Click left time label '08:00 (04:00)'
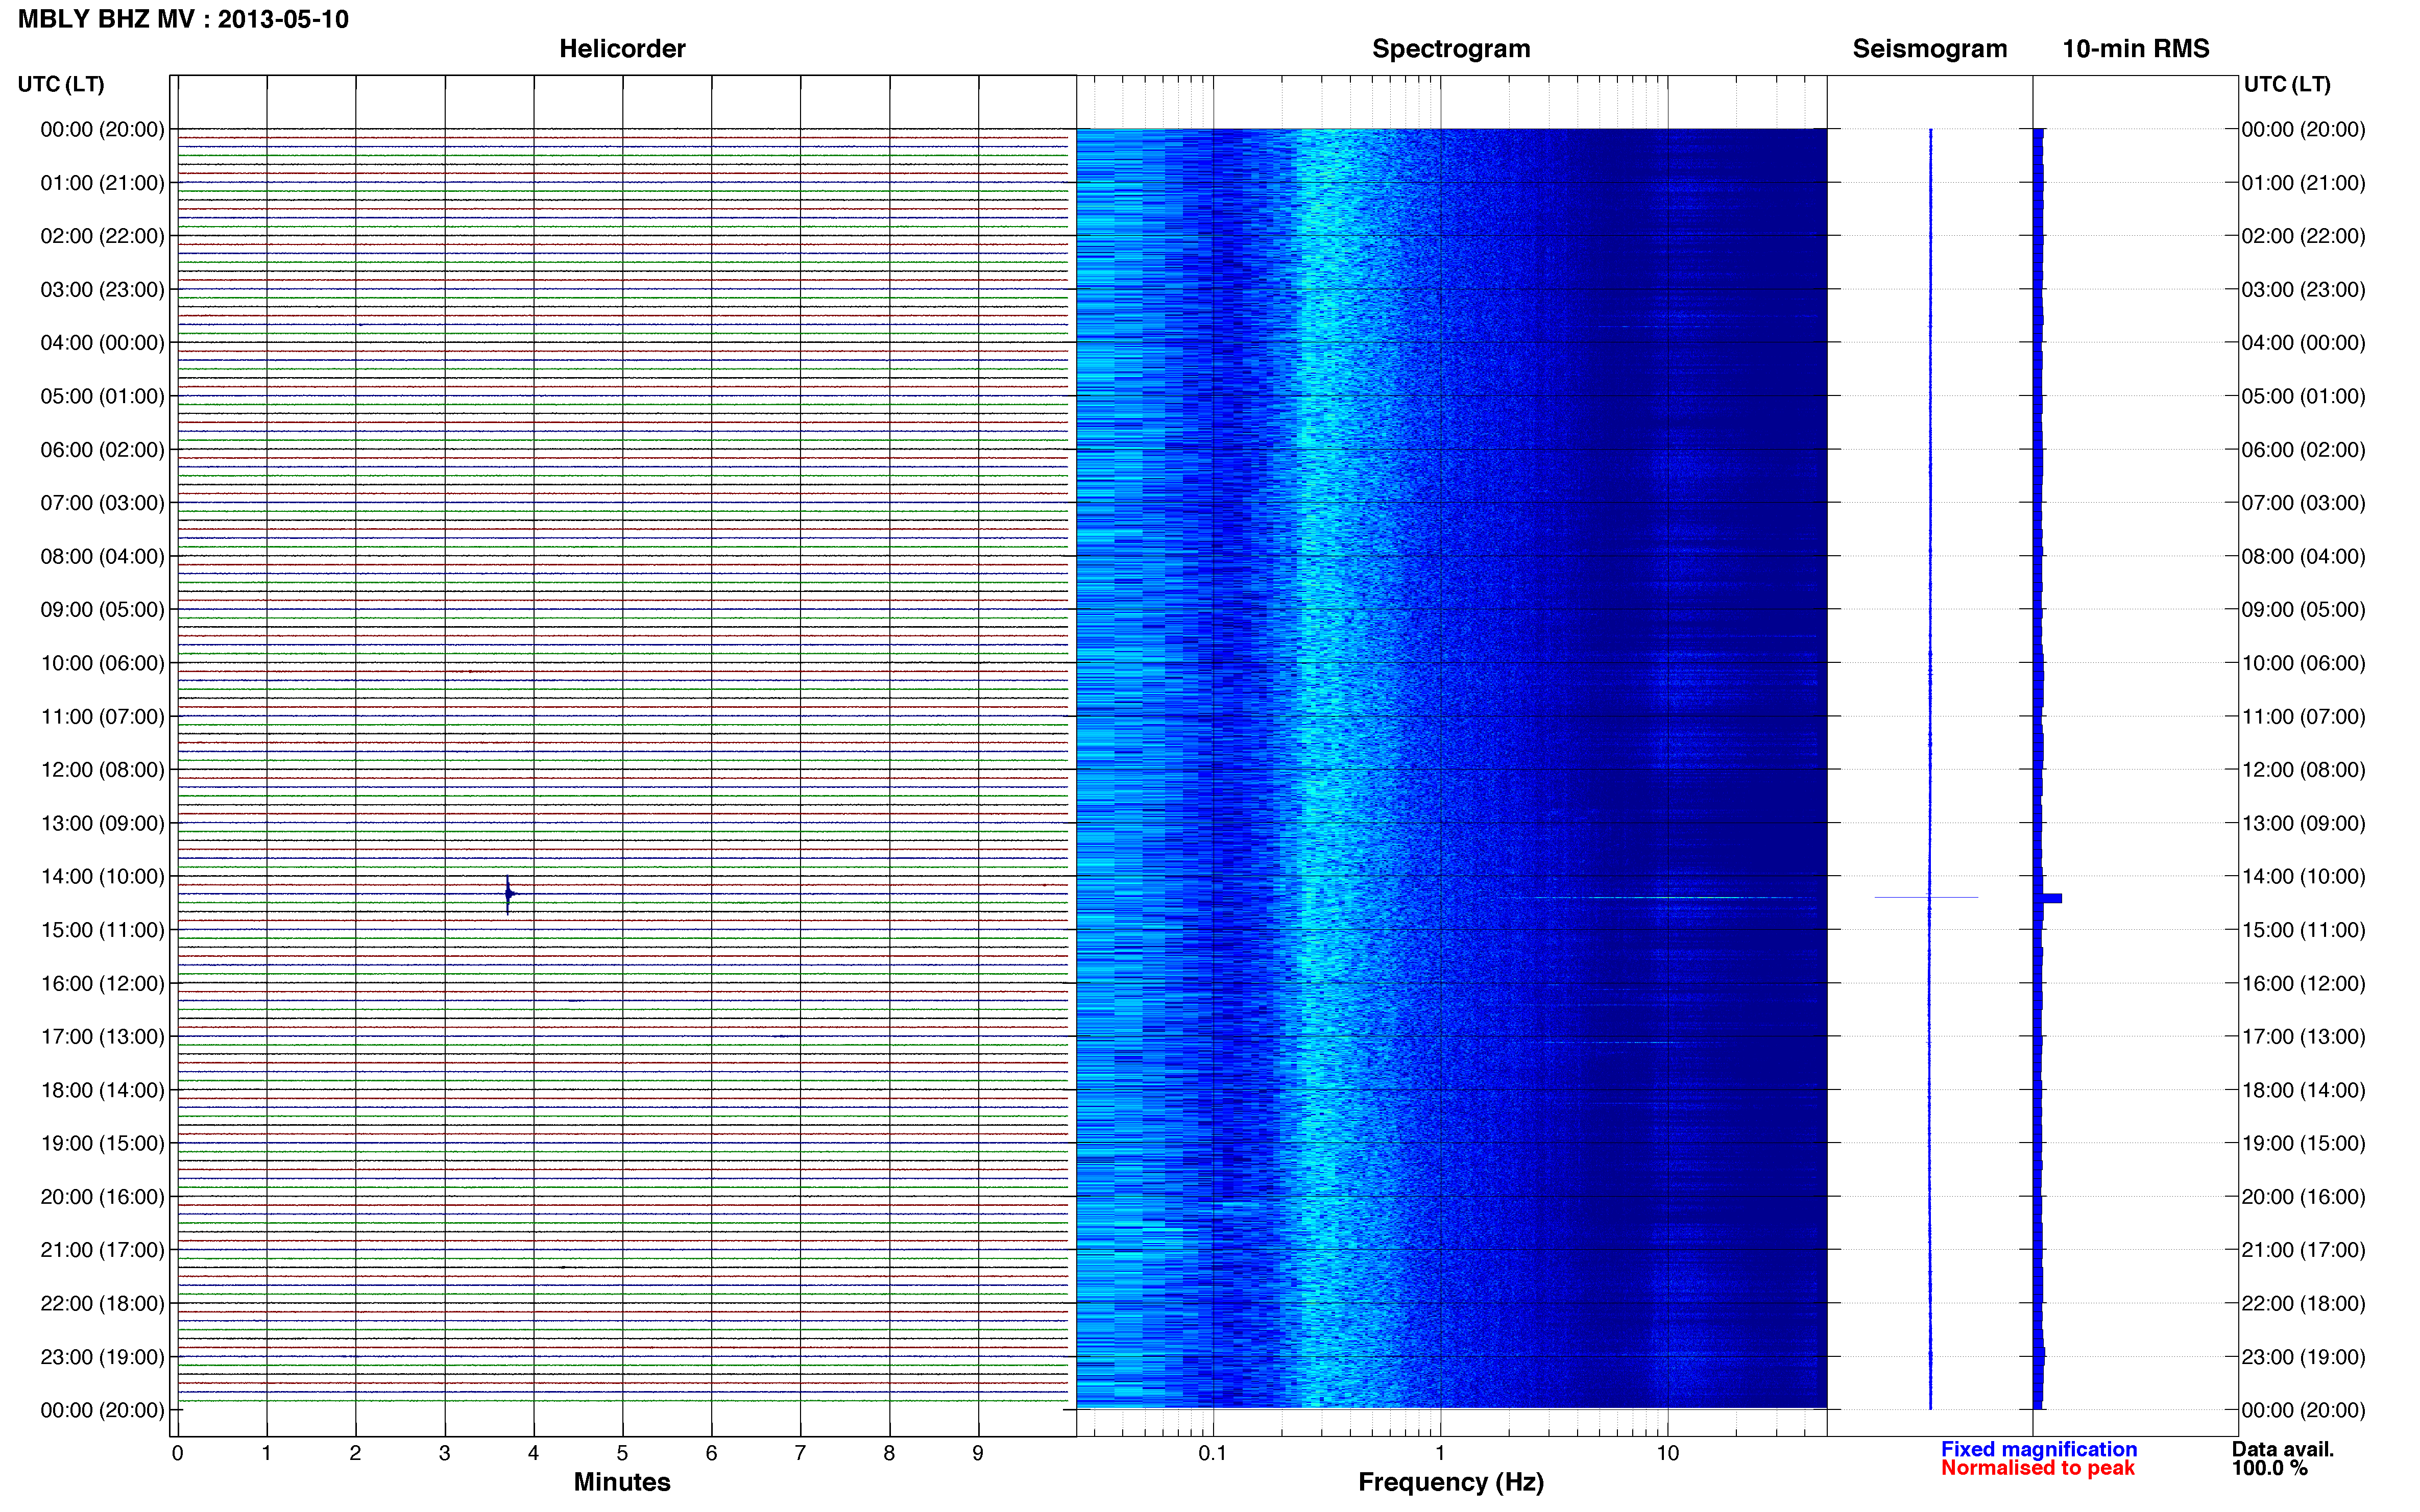 tap(102, 556)
